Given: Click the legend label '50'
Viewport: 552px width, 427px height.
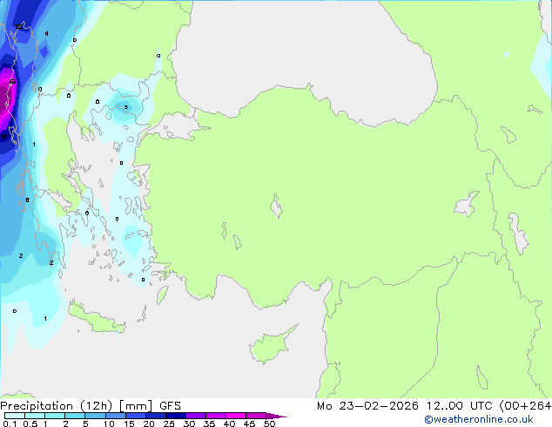Looking at the screenshot, I should coord(269,424).
